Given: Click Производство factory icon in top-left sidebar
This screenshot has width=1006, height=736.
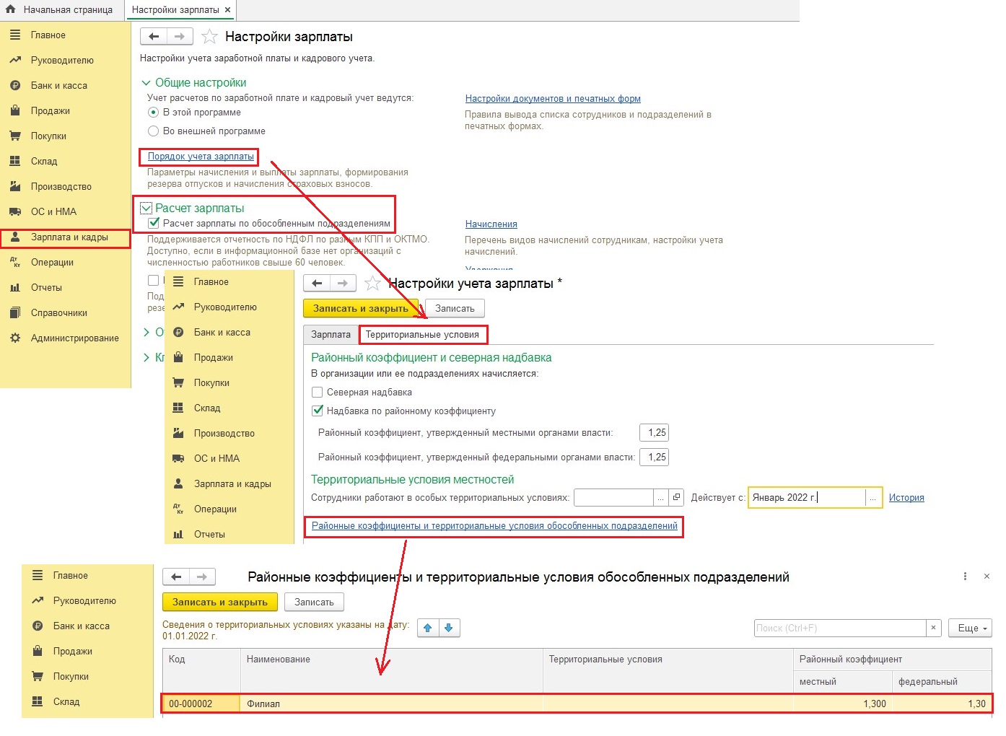Looking at the screenshot, I should click(x=15, y=186).
